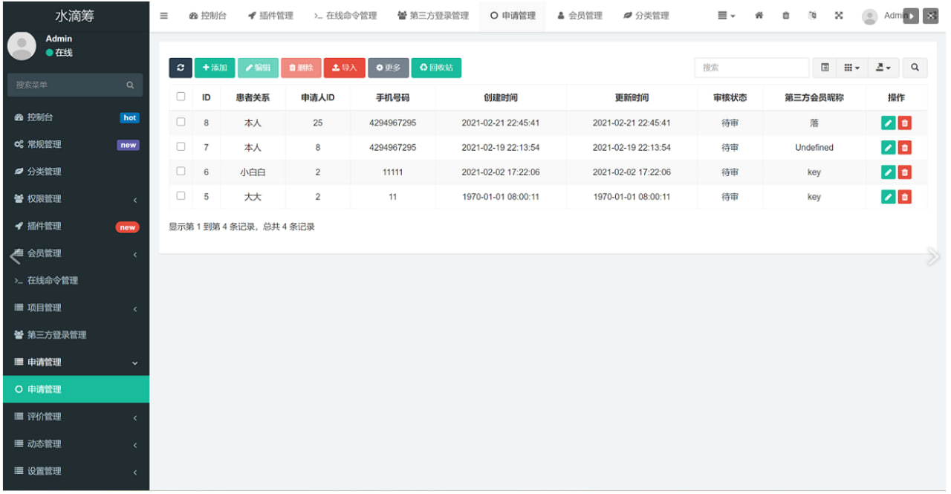951x494 pixels.
Task: Switch to the 会员管理 tab
Action: (580, 16)
